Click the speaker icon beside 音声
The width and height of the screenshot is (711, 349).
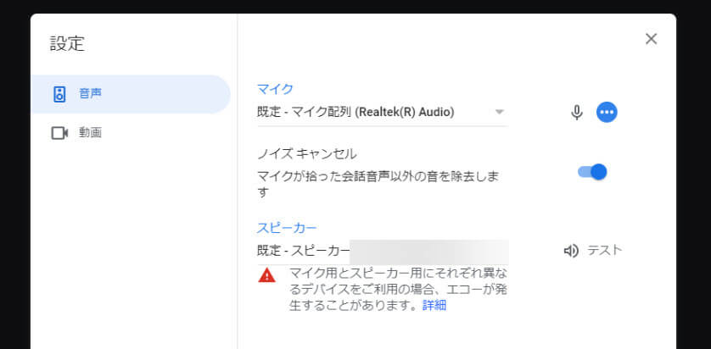point(59,94)
